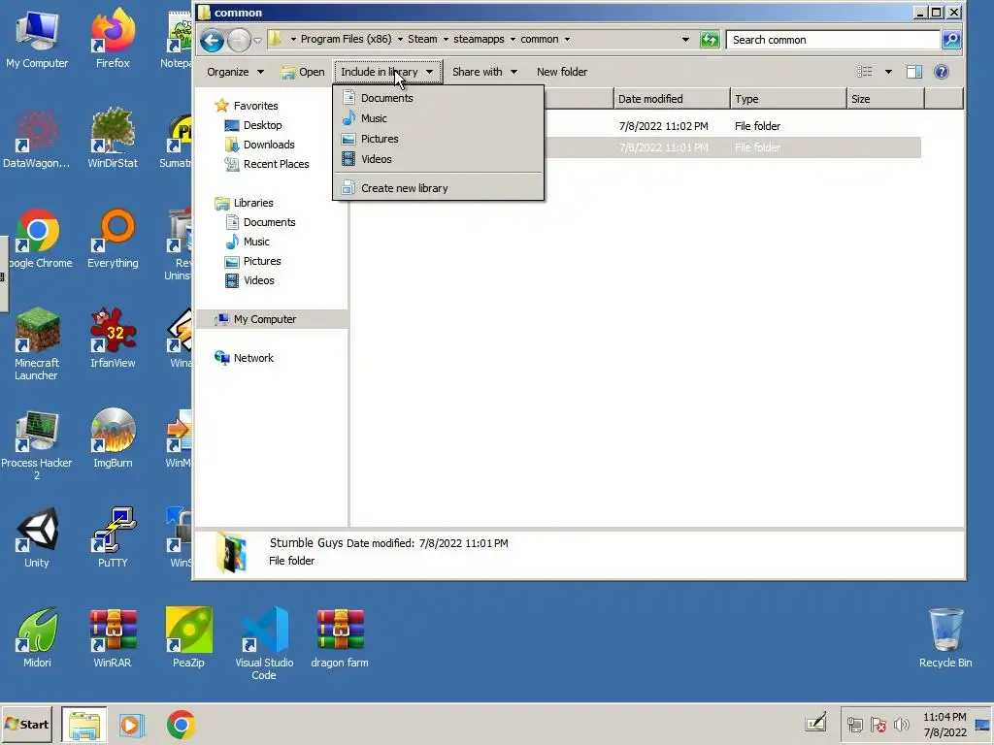Click the Open toolbar button
The width and height of the screenshot is (994, 745).
pos(303,72)
